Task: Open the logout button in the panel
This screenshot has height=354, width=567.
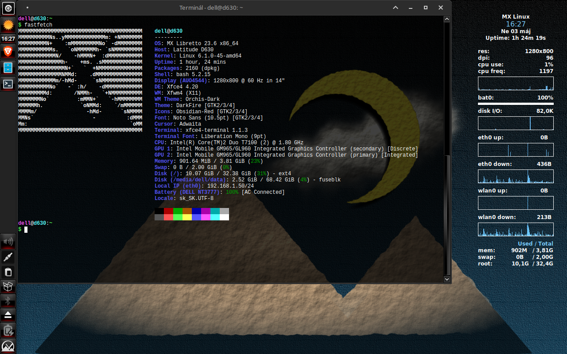Action: [x=8, y=8]
